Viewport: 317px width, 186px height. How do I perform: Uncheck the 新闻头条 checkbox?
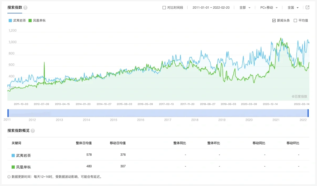coord(274,21)
